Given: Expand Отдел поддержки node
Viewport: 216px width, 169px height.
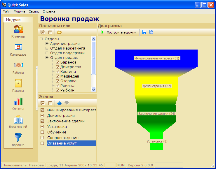Looking at the screenshot, I should (x=47, y=53).
